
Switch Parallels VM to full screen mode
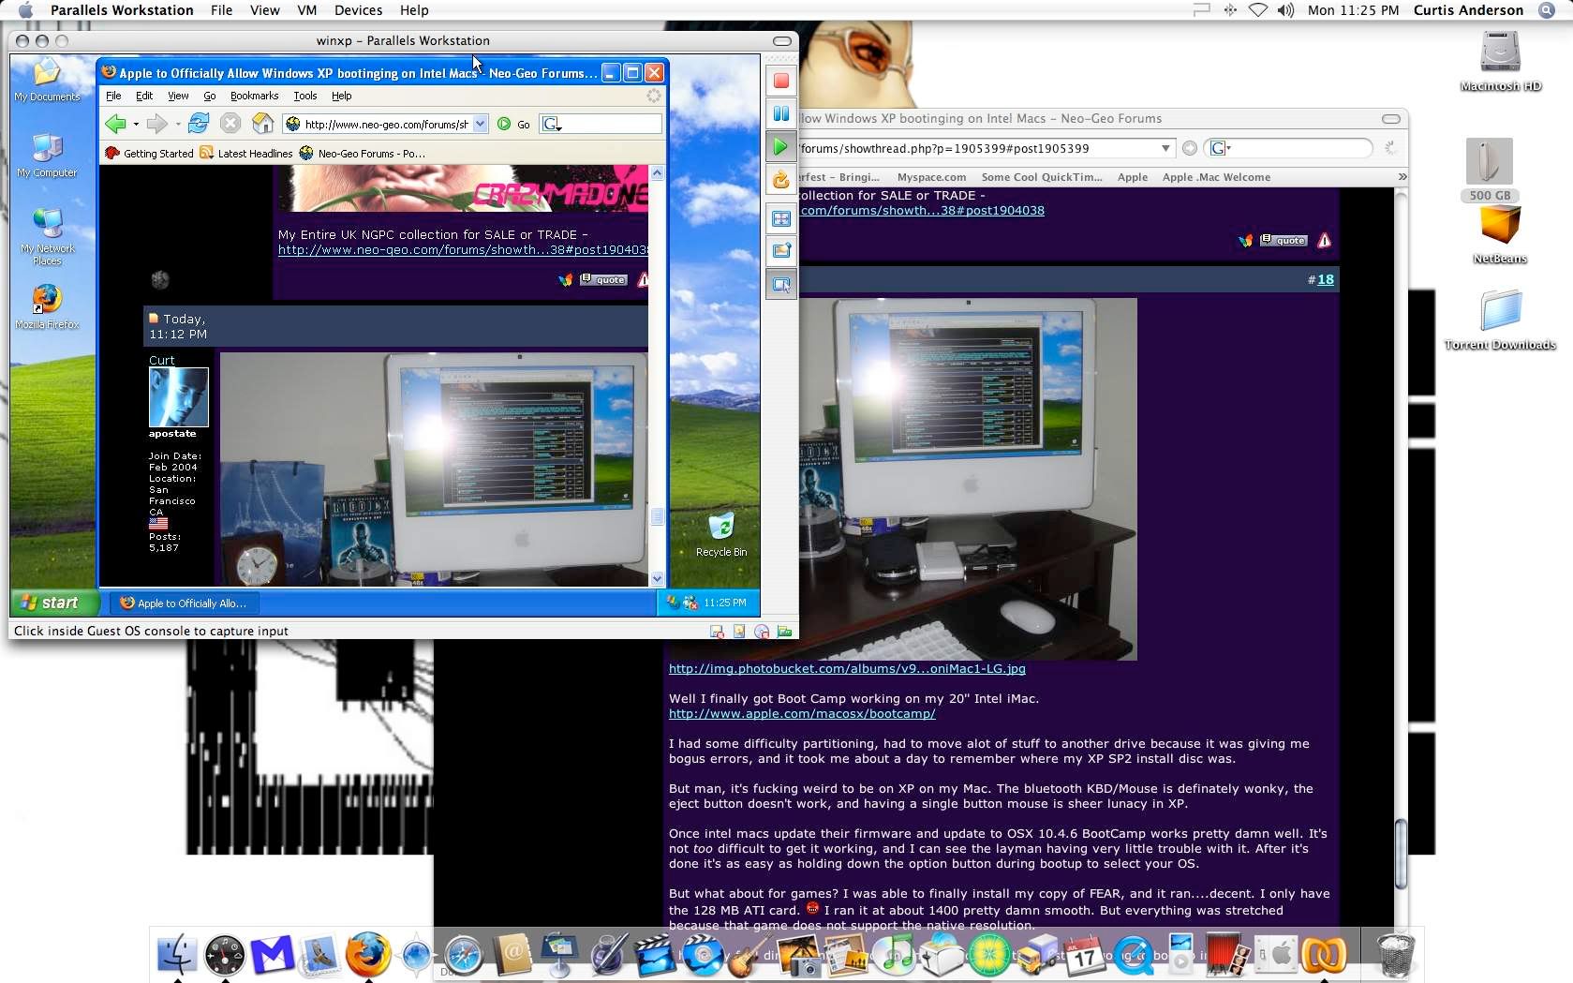780,219
